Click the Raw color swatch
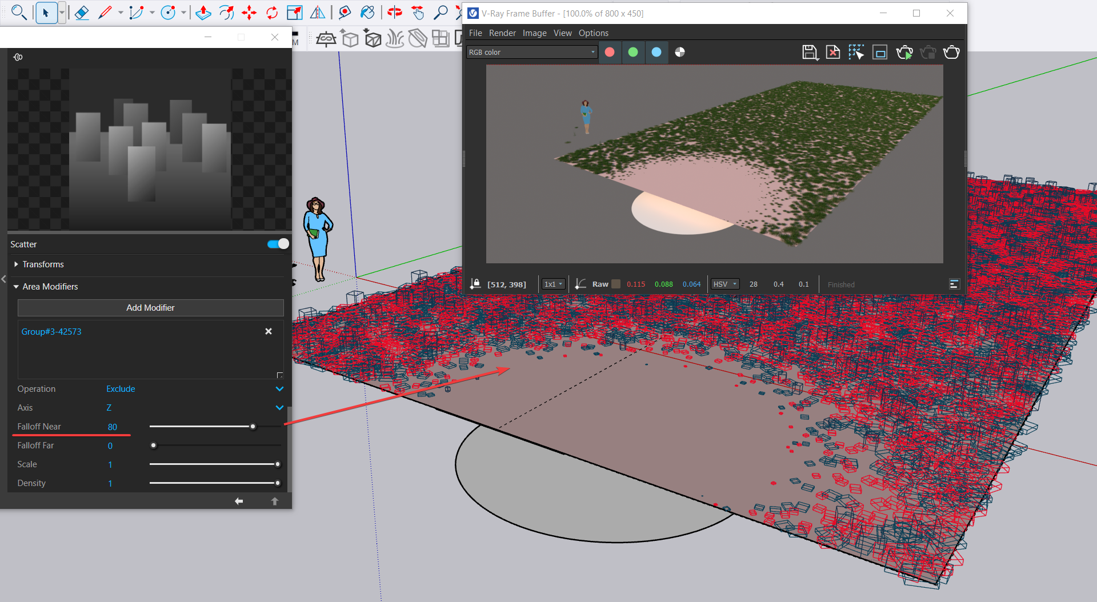Image resolution: width=1097 pixels, height=602 pixels. [616, 284]
